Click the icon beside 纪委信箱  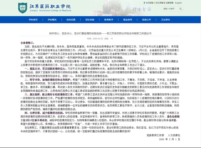(x=164, y=3)
